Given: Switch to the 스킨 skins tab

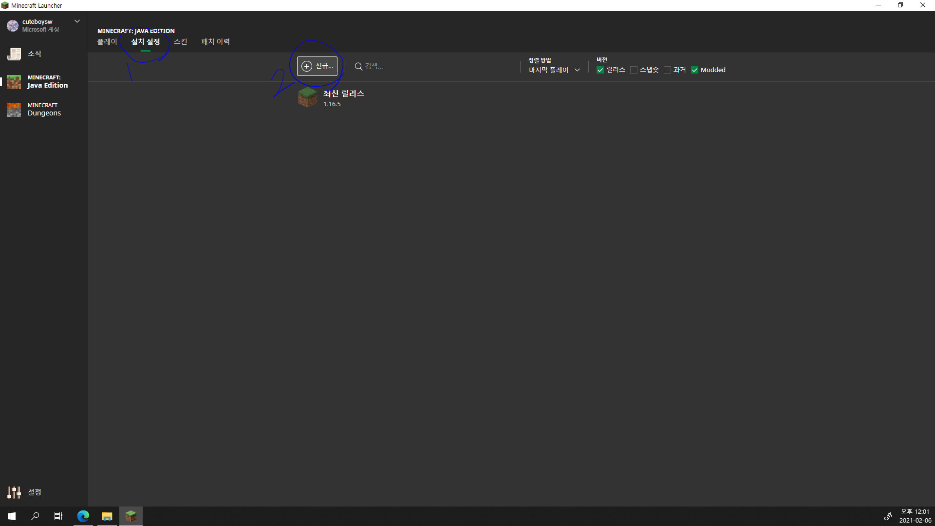Looking at the screenshot, I should [x=180, y=42].
